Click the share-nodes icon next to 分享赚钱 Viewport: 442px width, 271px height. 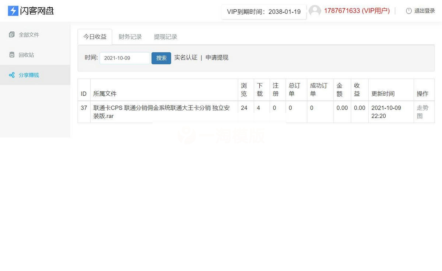coord(11,75)
